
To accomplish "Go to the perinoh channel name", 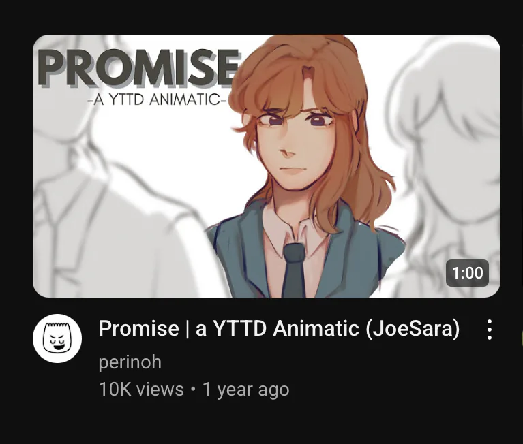I will tap(130, 362).
